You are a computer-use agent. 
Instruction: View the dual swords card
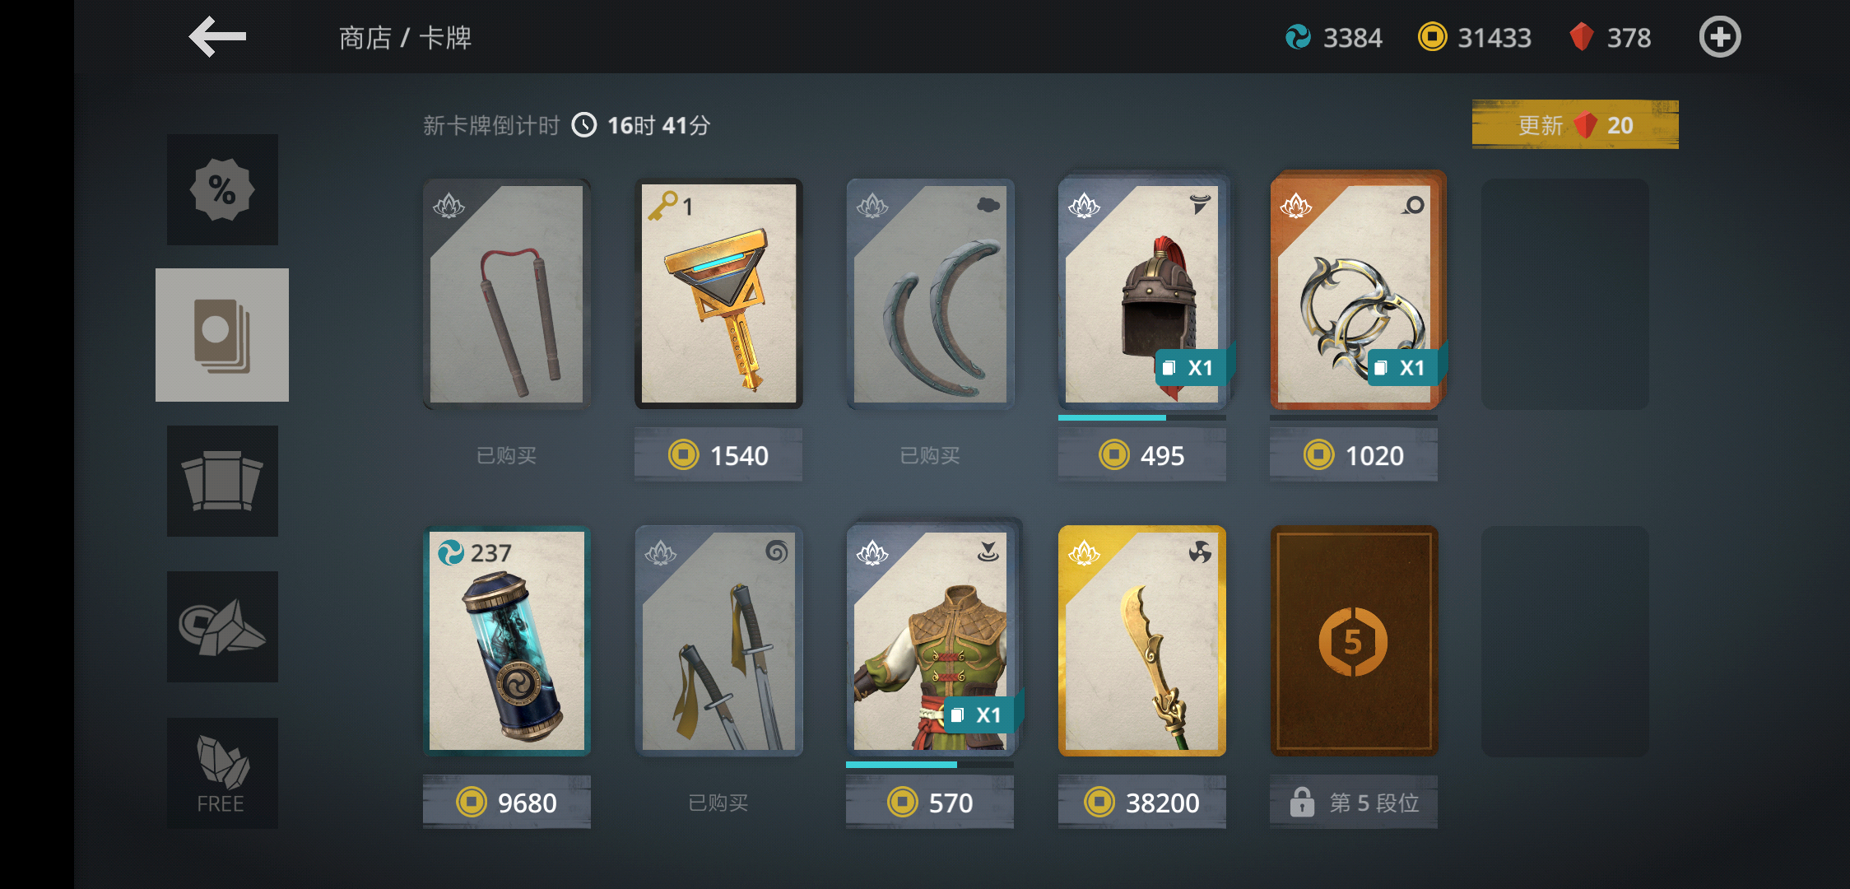tap(718, 641)
